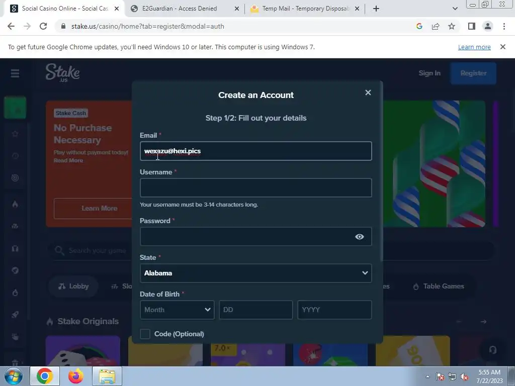Select the Social Casino Online tab
Screen dimensions: 515x386
coord(65,9)
